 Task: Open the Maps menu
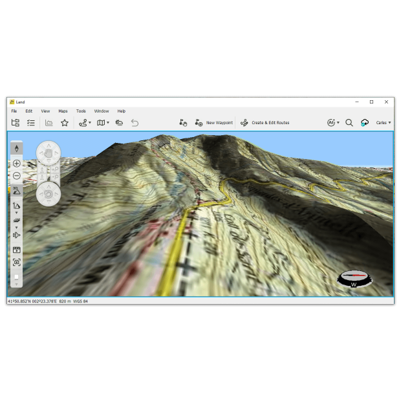[63, 111]
